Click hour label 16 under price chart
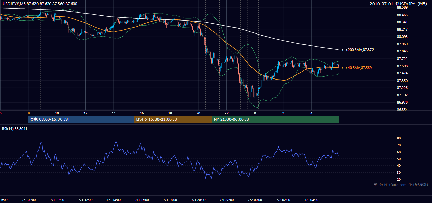432x203 pixels. (x=142, y=113)
